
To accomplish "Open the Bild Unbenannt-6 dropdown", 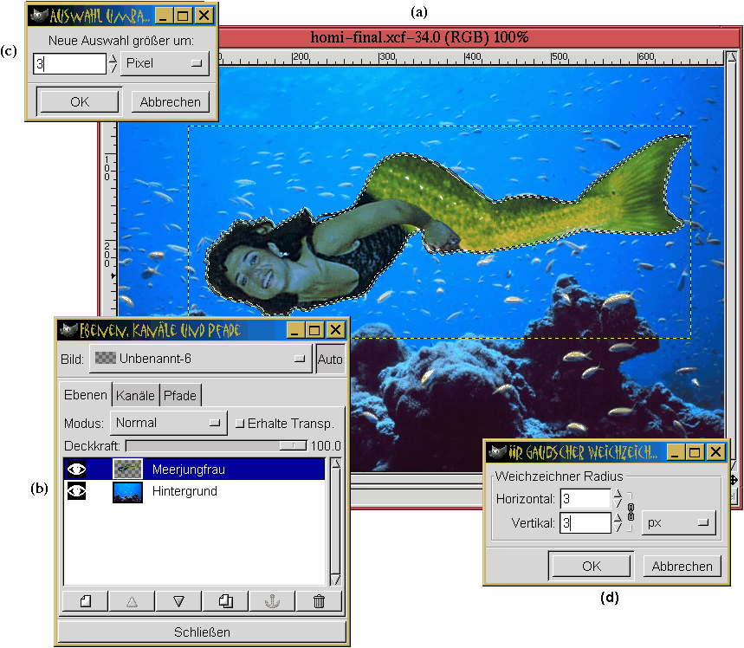I will point(200,358).
